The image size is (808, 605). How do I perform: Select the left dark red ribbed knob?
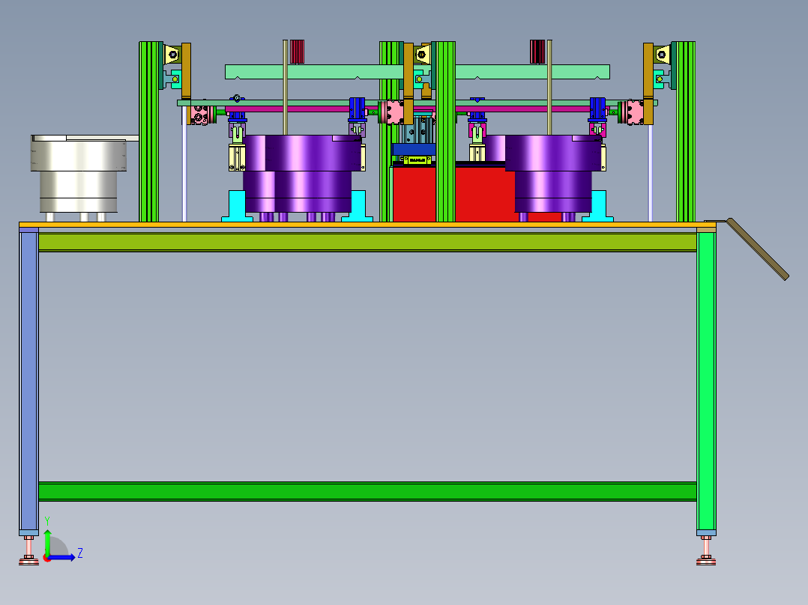[x=298, y=52]
